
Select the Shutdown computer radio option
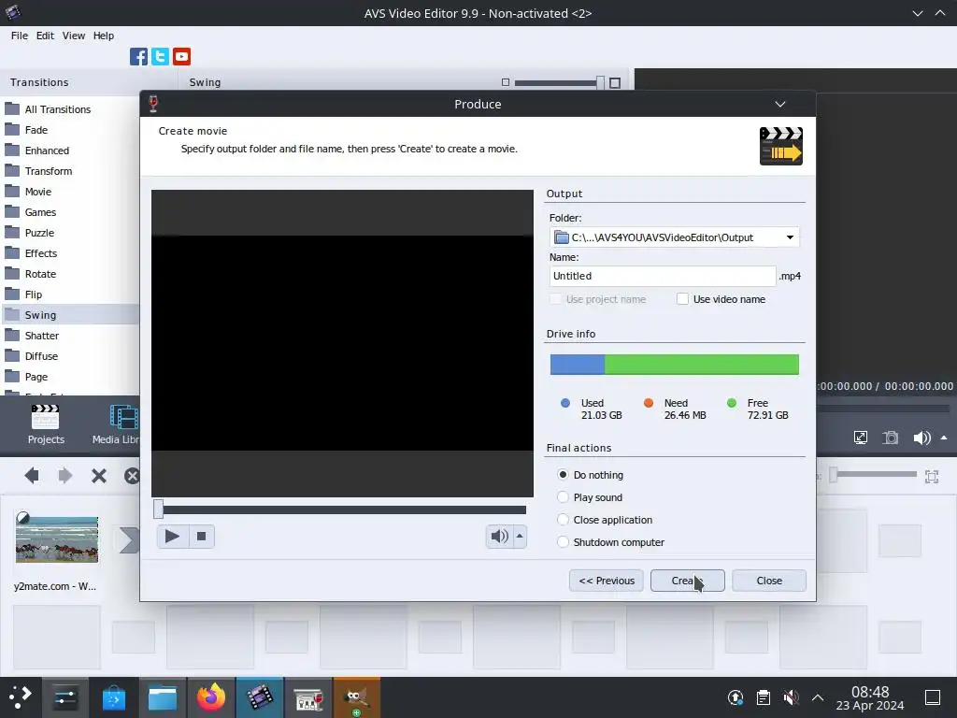tap(563, 542)
